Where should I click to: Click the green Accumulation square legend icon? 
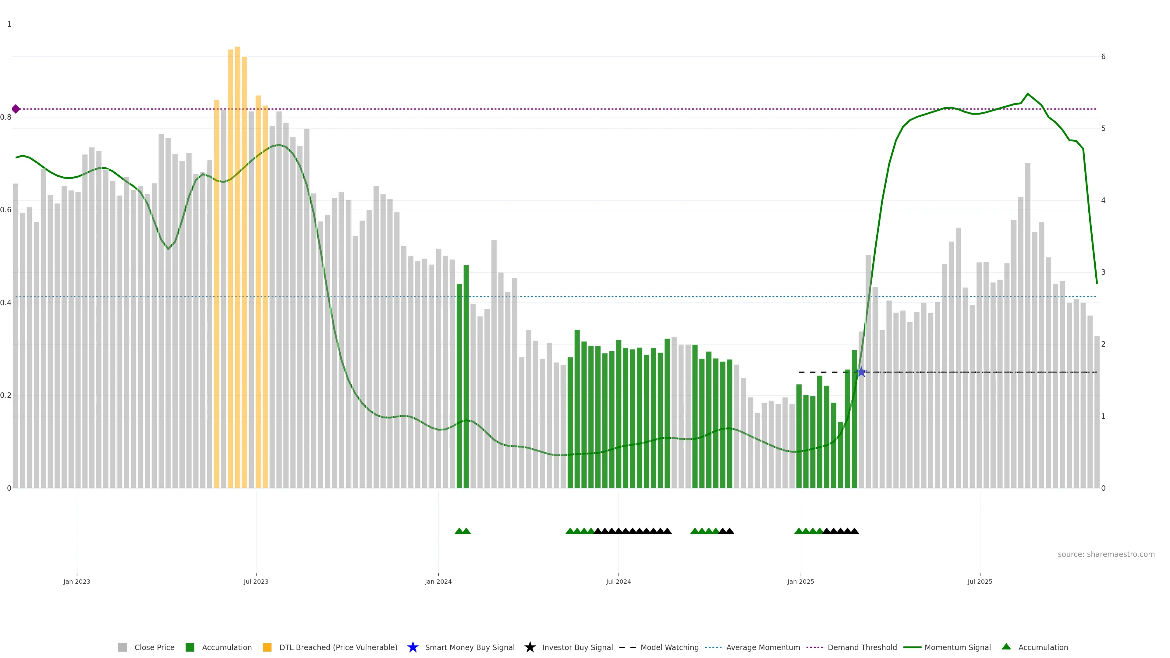tap(190, 647)
